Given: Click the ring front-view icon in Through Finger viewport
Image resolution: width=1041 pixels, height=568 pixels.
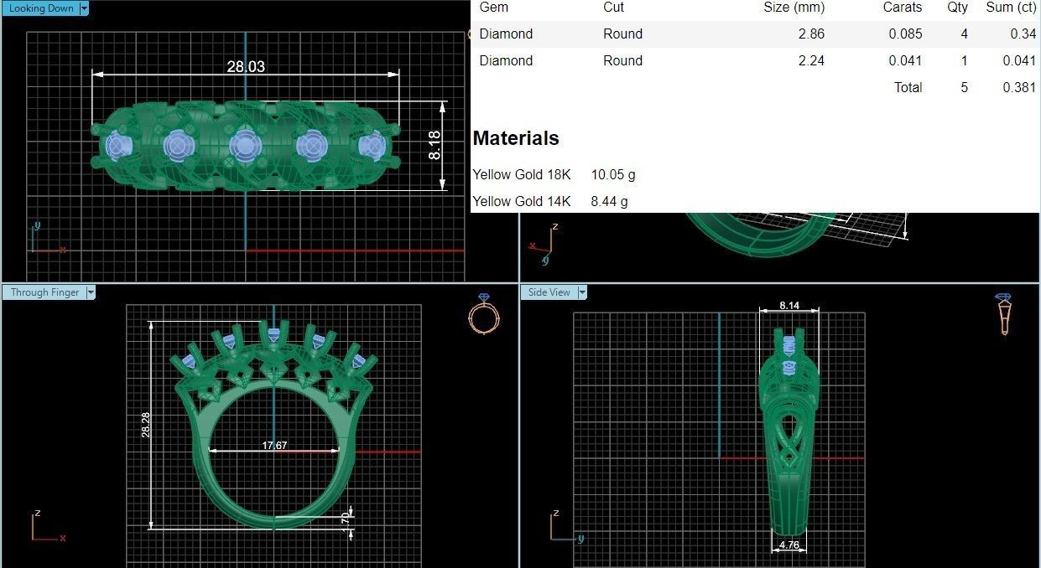Looking at the screenshot, I should [x=484, y=314].
